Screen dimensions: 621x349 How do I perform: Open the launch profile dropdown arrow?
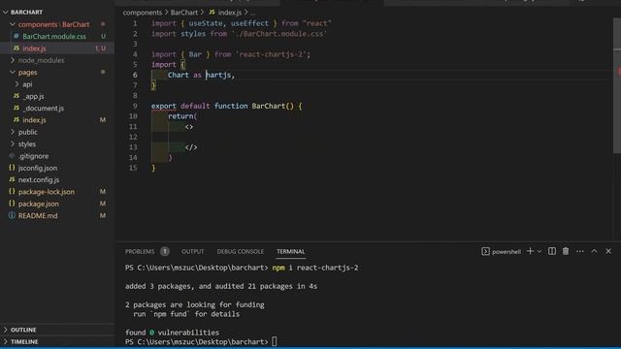[539, 252]
